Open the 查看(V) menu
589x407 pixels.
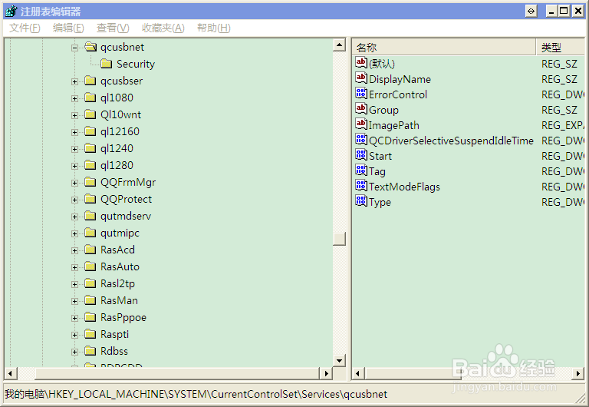pos(113,28)
